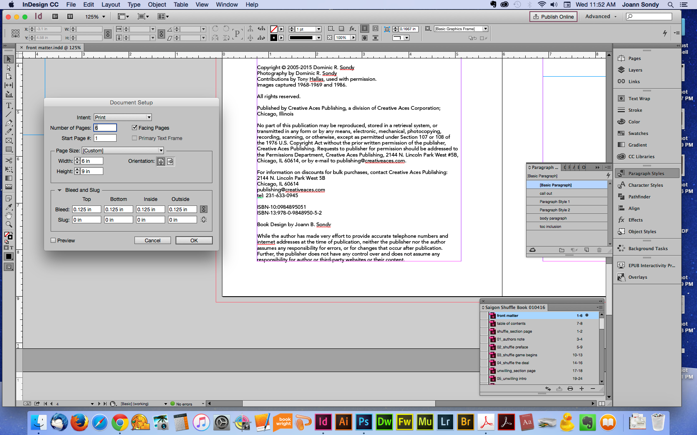Open the Layout menu
The height and width of the screenshot is (435, 697).
[x=111, y=5]
